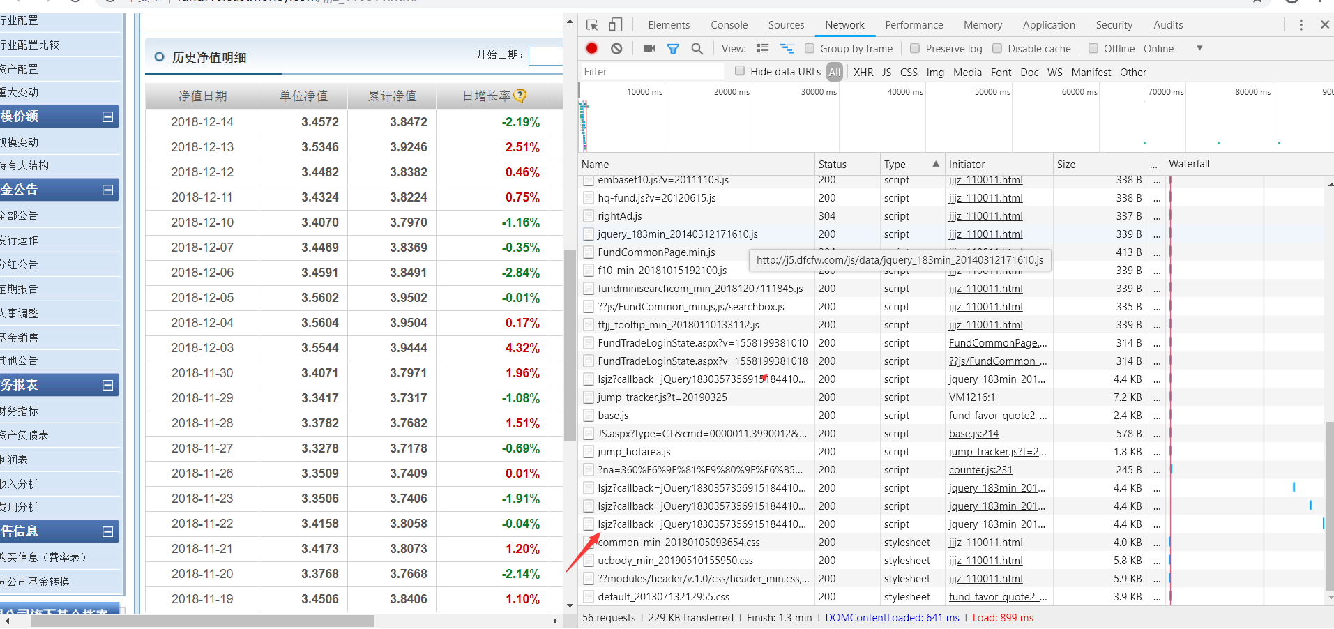Open the 利润表 sidebar link
The height and width of the screenshot is (629, 1334).
[14, 460]
